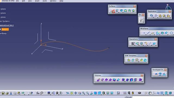
Task: Click the Cut scissors icon
Action: (11, 93)
